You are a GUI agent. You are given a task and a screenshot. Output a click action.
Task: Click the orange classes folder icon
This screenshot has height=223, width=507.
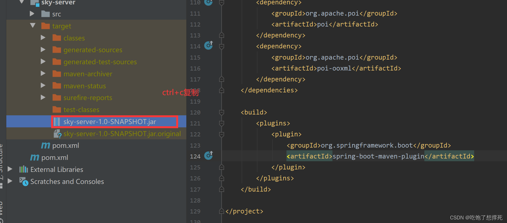(x=57, y=38)
